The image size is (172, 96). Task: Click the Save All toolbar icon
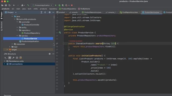coord(6,5)
